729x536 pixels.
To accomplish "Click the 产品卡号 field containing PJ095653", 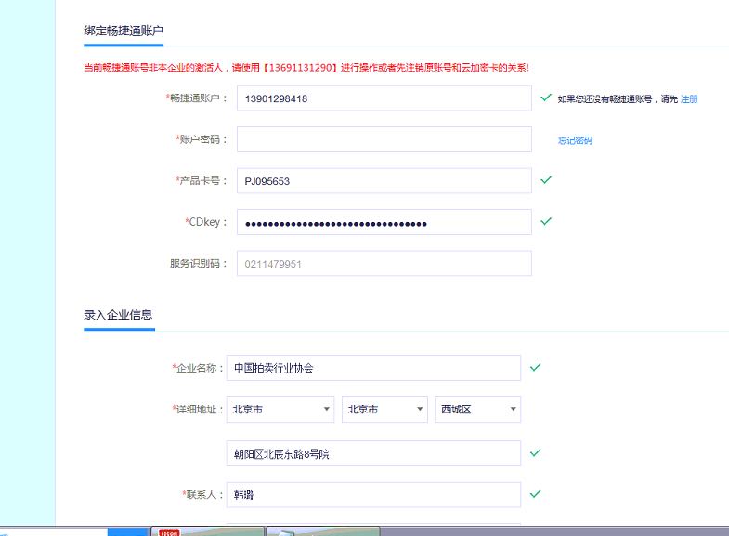I will [384, 181].
